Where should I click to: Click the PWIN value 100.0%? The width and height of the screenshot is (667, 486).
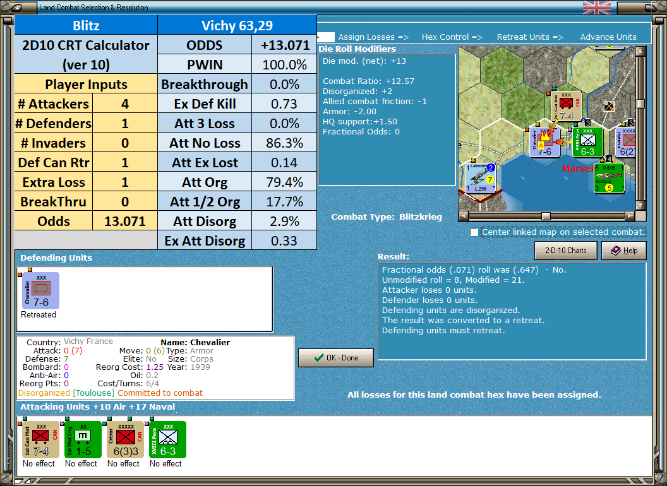(284, 64)
